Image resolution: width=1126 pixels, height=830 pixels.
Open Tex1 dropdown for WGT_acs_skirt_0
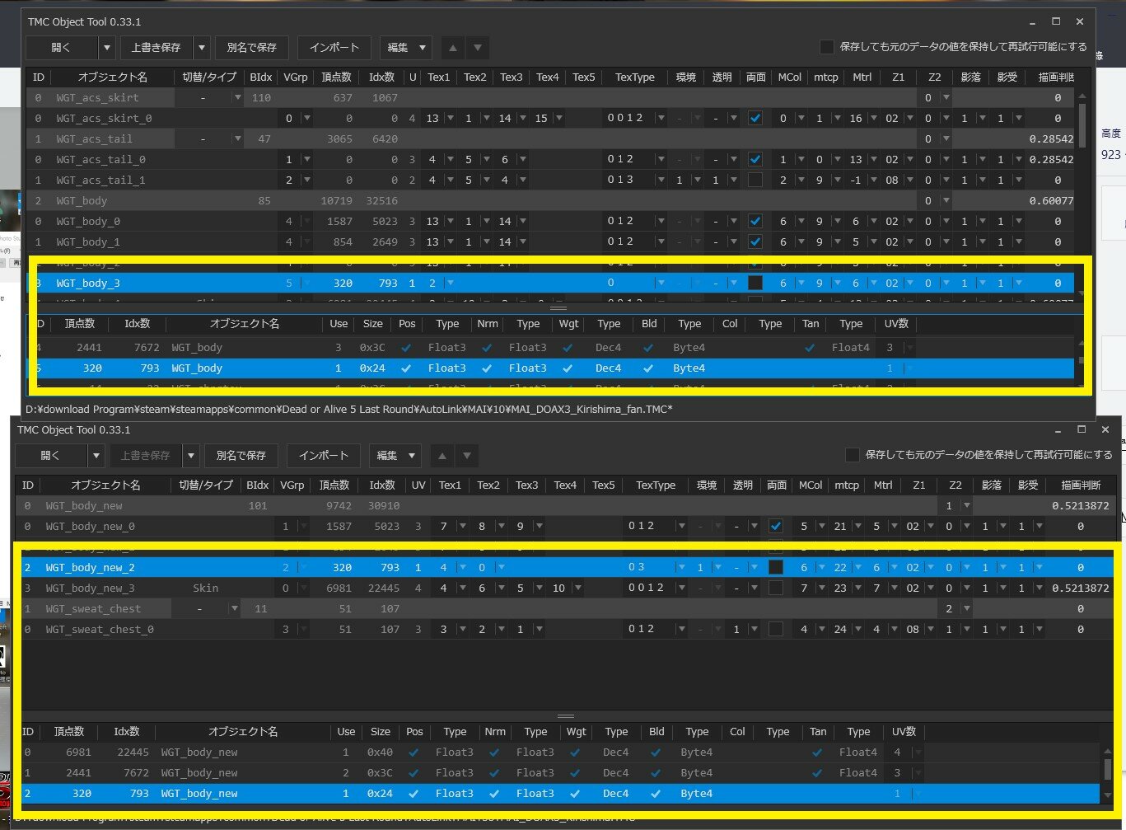coord(451,119)
